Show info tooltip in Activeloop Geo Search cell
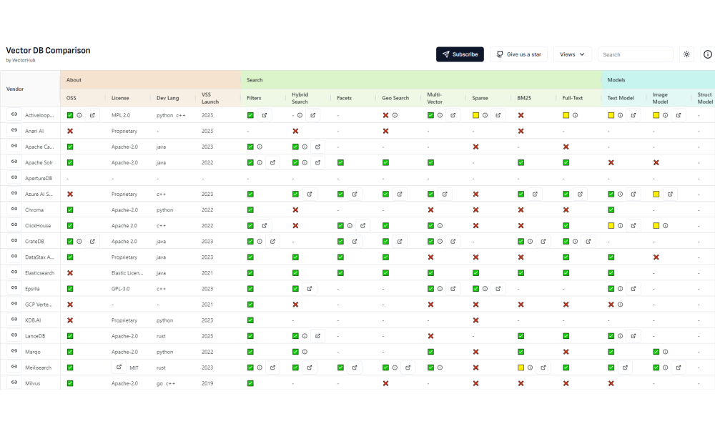 point(395,115)
